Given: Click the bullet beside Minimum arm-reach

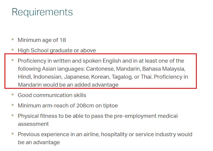Looking at the screenshot, I should tap(13, 105).
